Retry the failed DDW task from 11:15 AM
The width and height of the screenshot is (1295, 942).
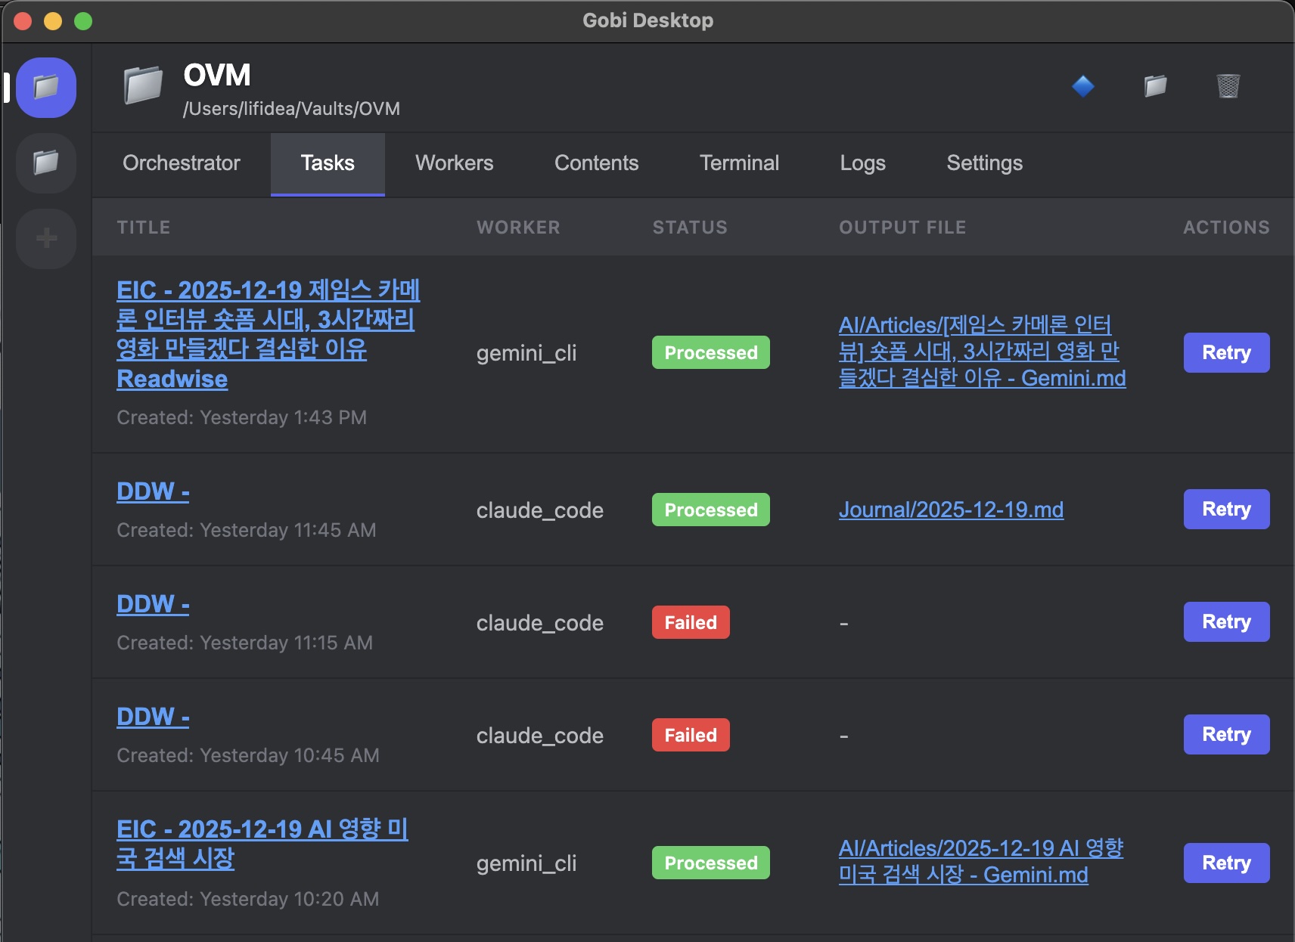click(1226, 622)
